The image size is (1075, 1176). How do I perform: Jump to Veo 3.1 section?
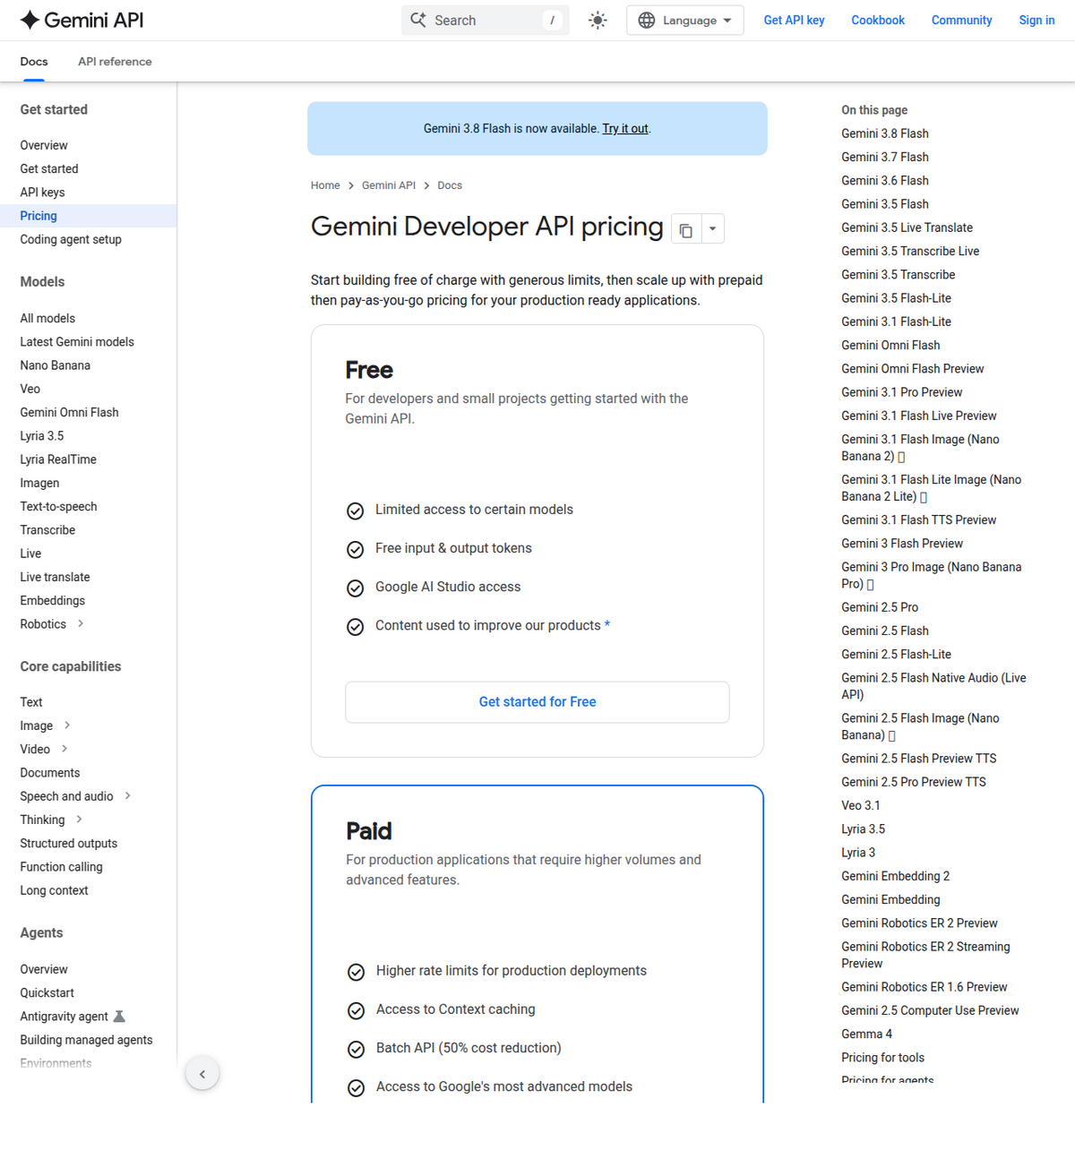[x=860, y=806]
